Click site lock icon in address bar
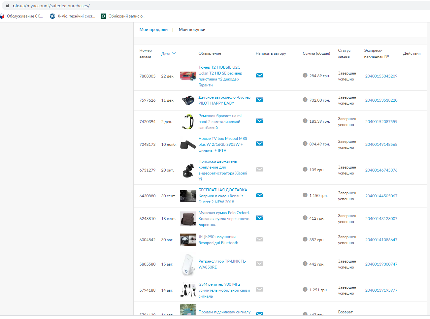 [x=8, y=6]
